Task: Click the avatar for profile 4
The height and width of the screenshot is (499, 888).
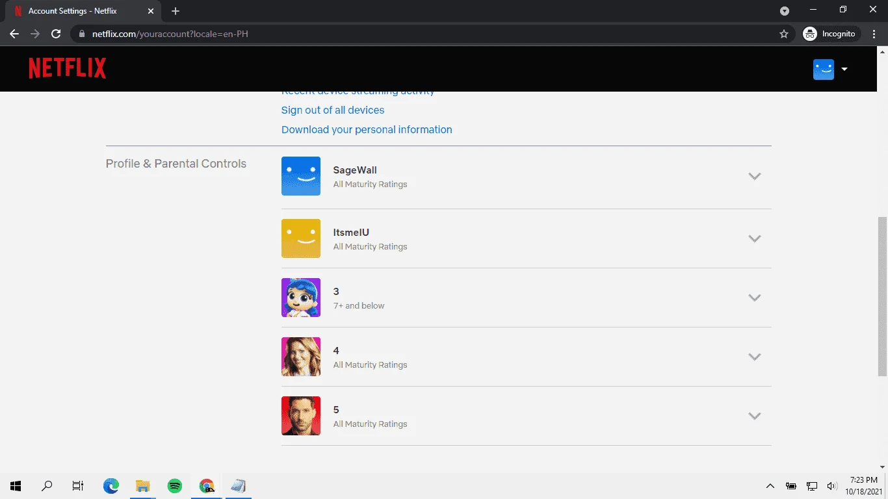Action: click(301, 357)
